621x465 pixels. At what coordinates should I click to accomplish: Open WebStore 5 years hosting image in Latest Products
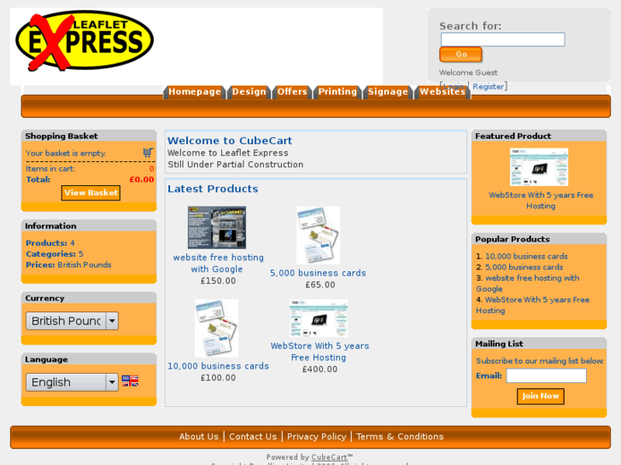319,318
